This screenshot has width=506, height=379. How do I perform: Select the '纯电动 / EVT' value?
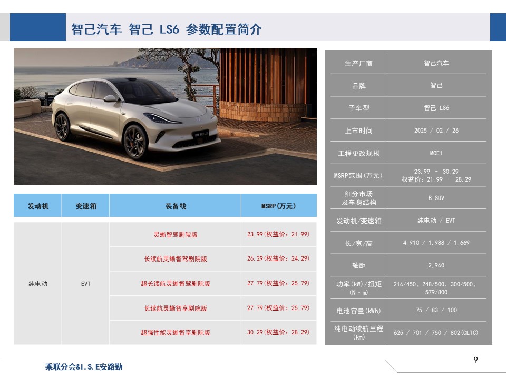click(x=436, y=221)
